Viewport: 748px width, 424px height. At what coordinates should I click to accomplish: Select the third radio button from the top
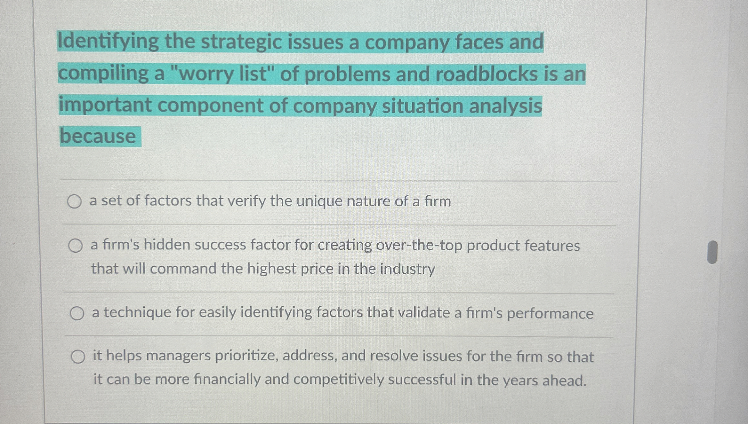tap(78, 313)
